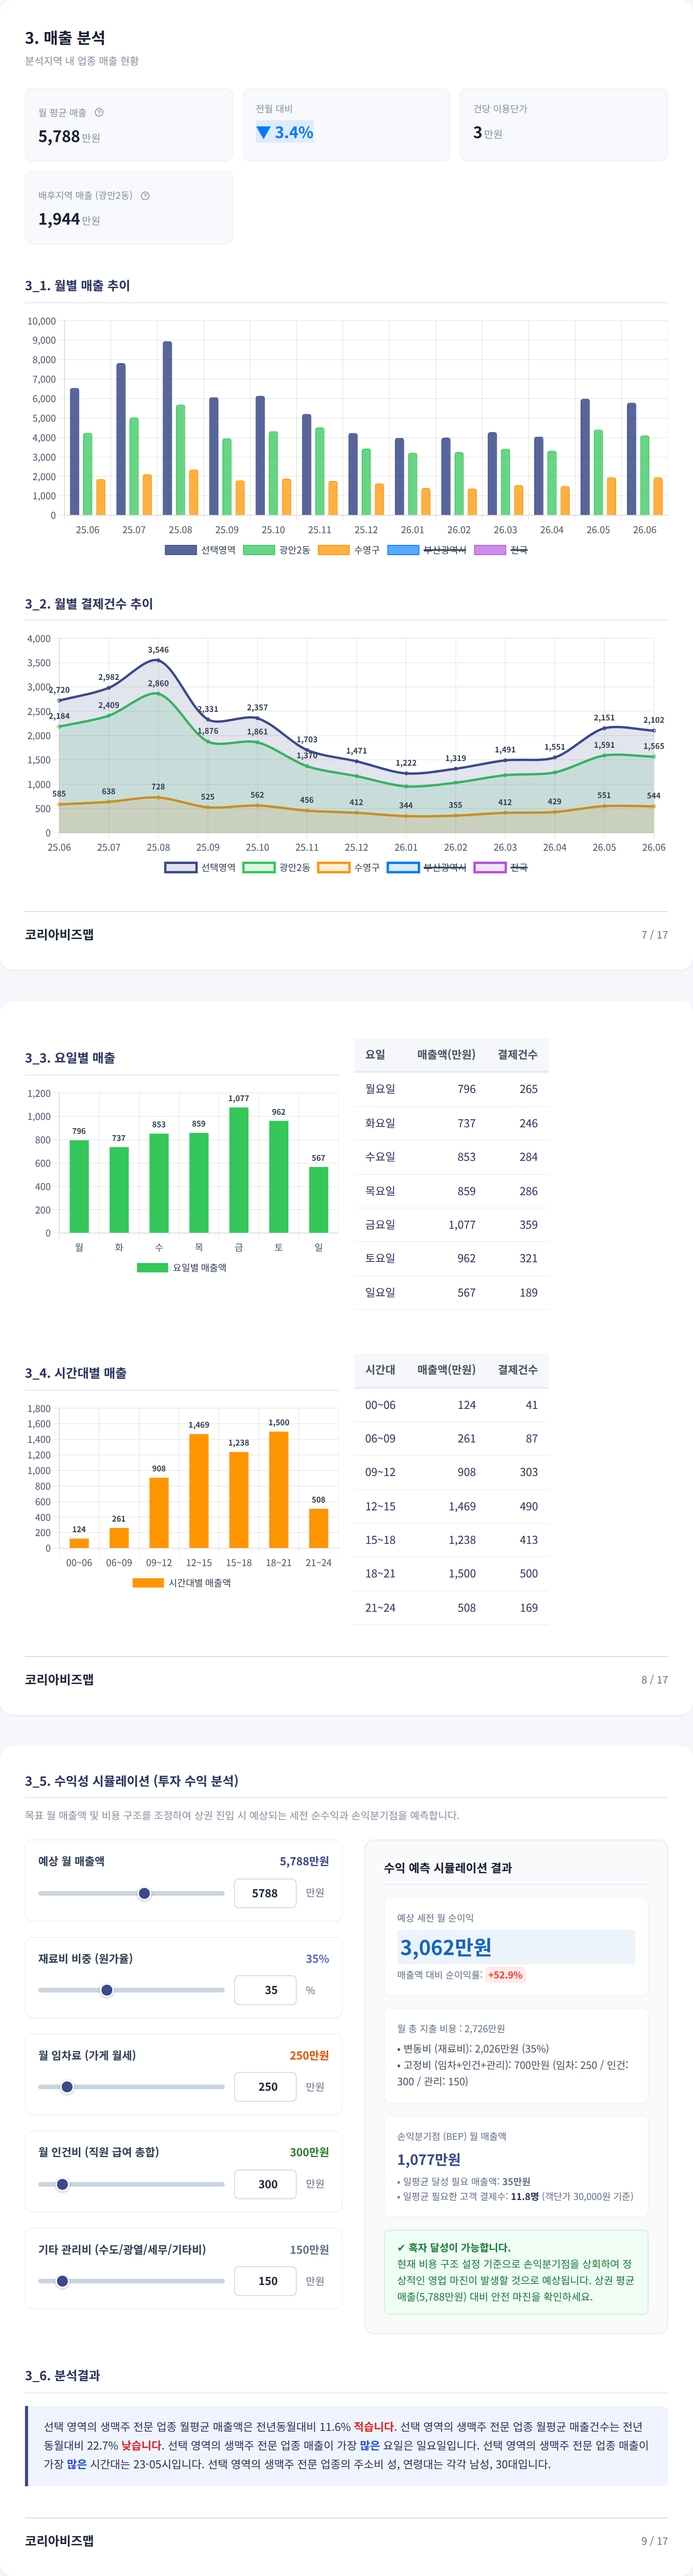Click the 월 임차료 input showing 250
Viewport: 693px width, 2576px height.
click(x=265, y=2087)
